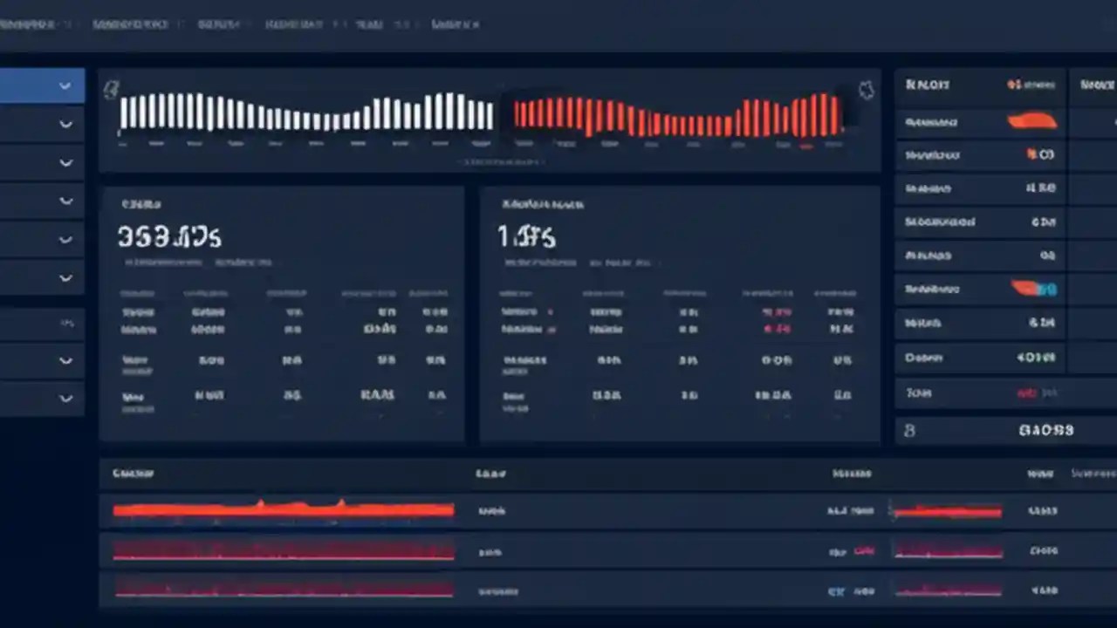Screen dimensions: 1117x628
Task: Click the total value button at the right panel bottom
Action: click(x=1045, y=430)
